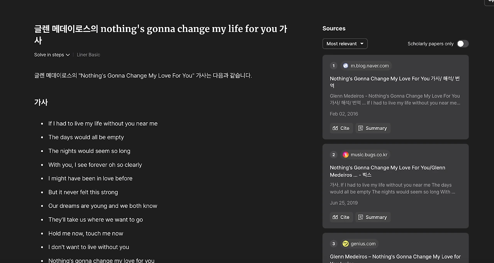Open the Bugs music source title link
The image size is (494, 263).
coord(387,171)
